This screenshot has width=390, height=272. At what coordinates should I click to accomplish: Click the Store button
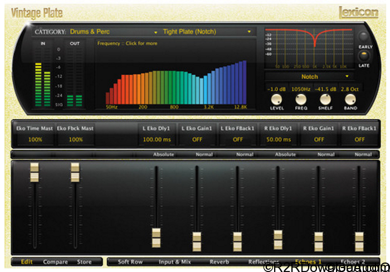point(84,262)
